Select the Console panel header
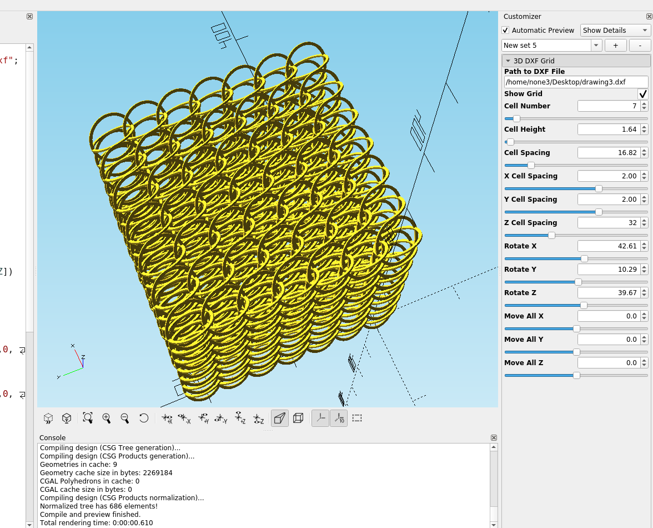653x528 pixels. point(52,437)
